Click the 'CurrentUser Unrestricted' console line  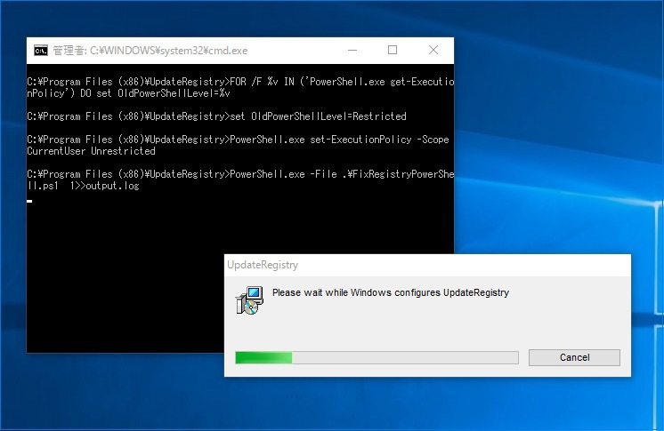(x=91, y=151)
